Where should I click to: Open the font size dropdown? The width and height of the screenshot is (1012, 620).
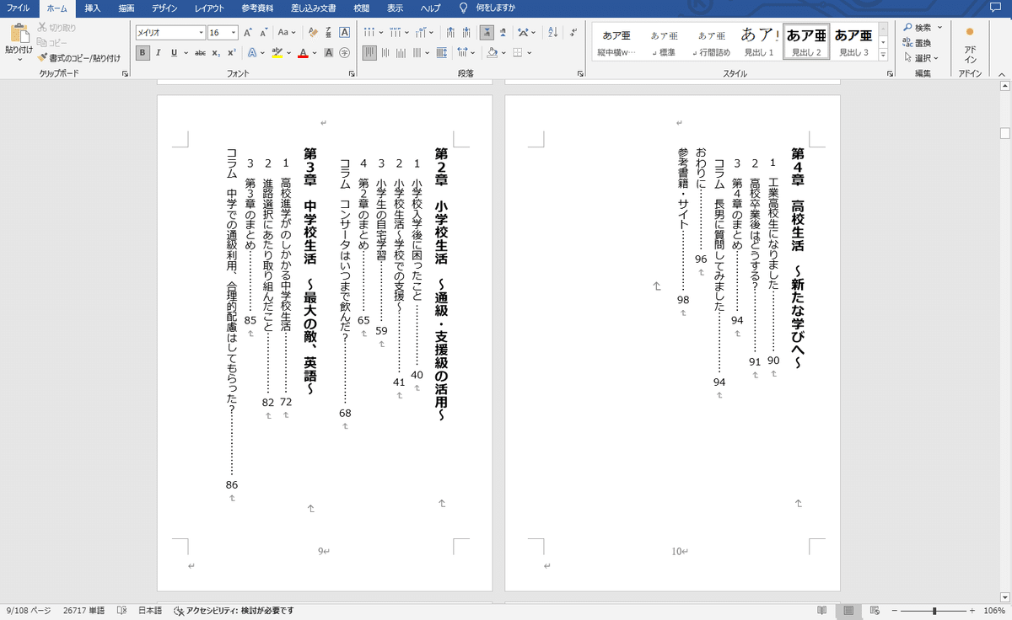(234, 33)
